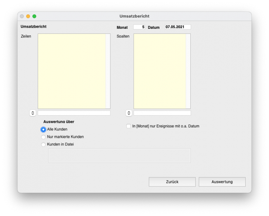
Task: Focus the text field under the Spalten list
Action: (162, 113)
